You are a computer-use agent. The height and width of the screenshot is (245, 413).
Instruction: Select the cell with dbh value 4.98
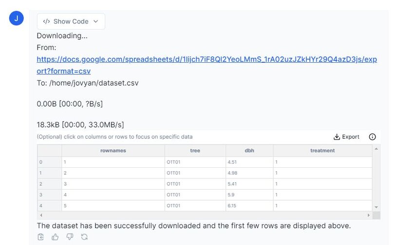(249, 173)
